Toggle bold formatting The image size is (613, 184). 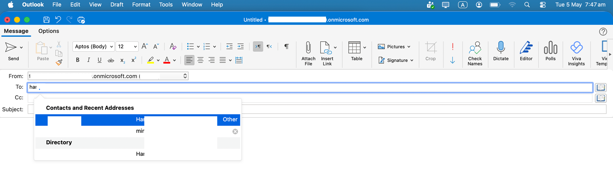point(77,60)
